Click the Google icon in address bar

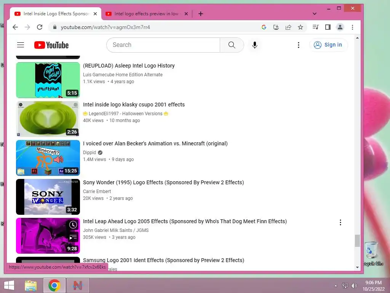tap(264, 27)
